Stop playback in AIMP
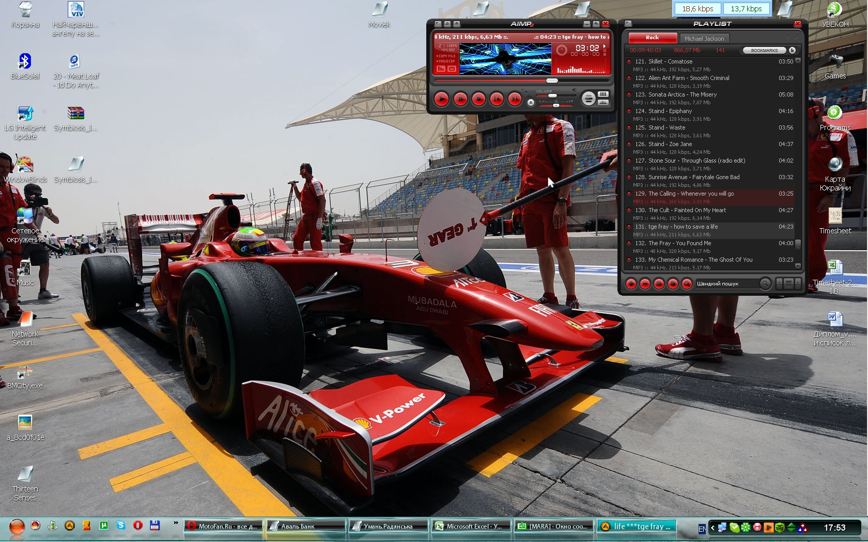The height and width of the screenshot is (542, 868). coord(478,99)
